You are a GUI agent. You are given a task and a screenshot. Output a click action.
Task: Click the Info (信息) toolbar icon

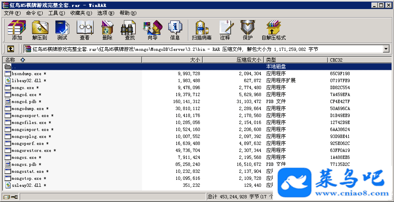175,30
